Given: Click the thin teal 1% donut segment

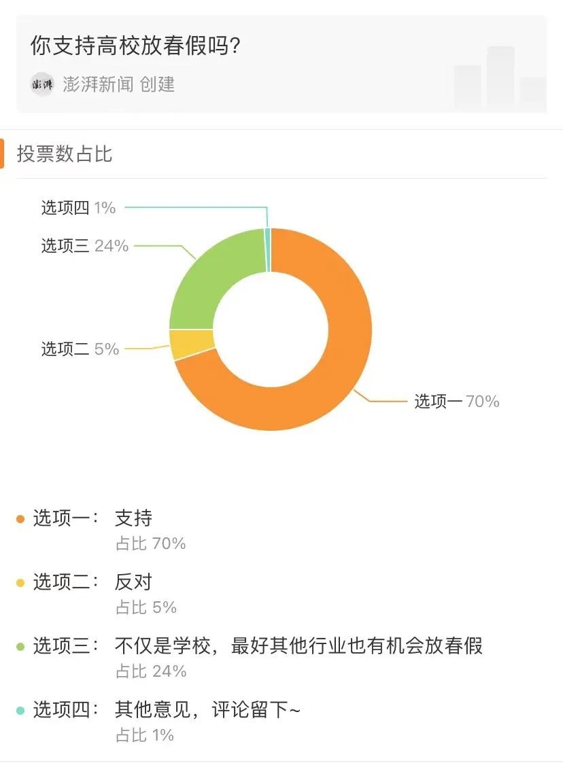Looking at the screenshot, I should 268,250.
